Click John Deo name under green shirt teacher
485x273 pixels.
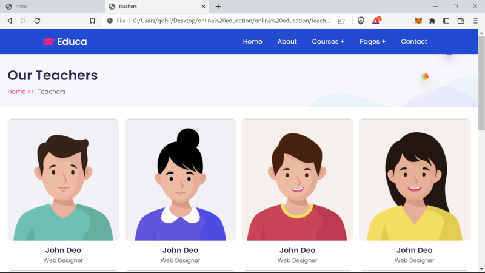pos(63,250)
